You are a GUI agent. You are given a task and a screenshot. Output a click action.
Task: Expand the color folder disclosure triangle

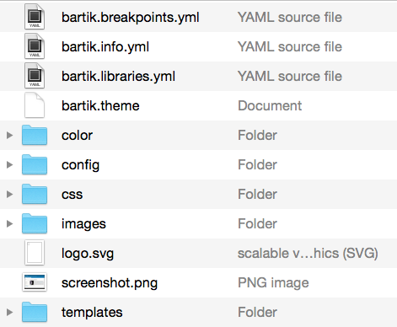[9, 135]
